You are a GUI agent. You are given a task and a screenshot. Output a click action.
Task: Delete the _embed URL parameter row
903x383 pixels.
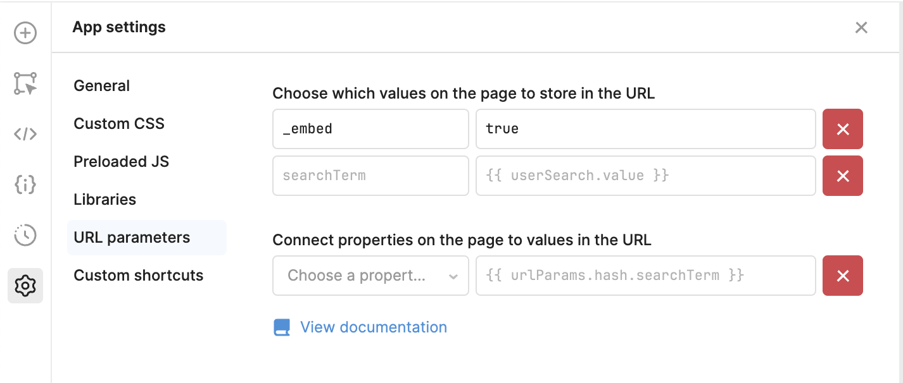(x=843, y=129)
